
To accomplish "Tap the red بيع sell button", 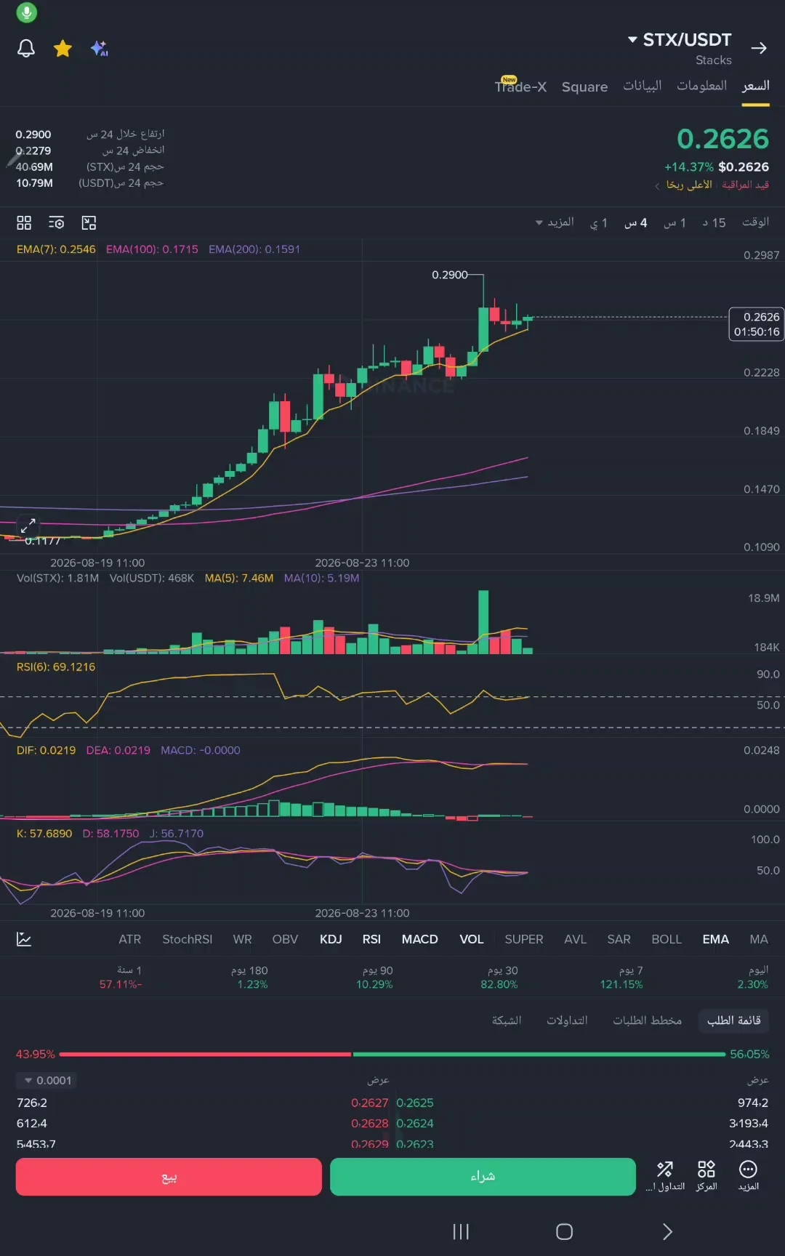I will pos(169,1177).
